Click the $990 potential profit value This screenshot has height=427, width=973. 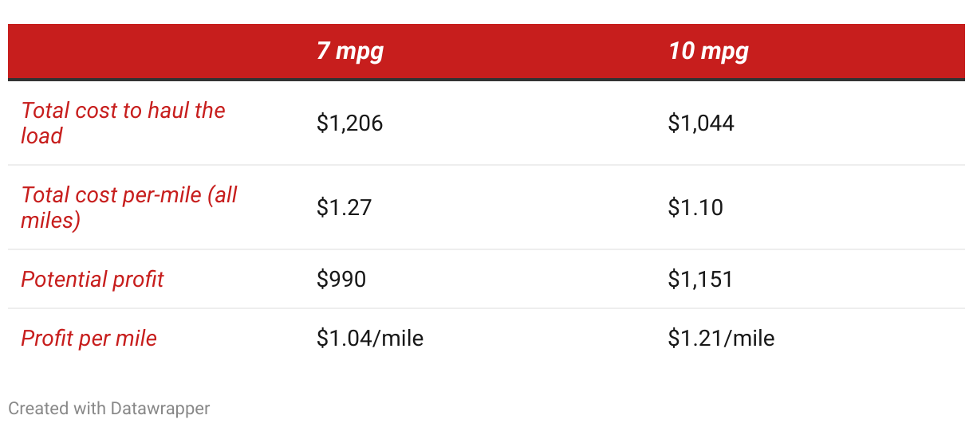[341, 280]
